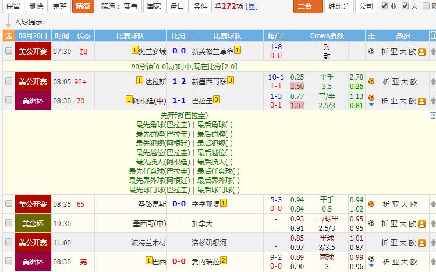The height and width of the screenshot is (272, 436).
Task: Select checkbox for 波特兰木材 match
Action: tap(9, 242)
